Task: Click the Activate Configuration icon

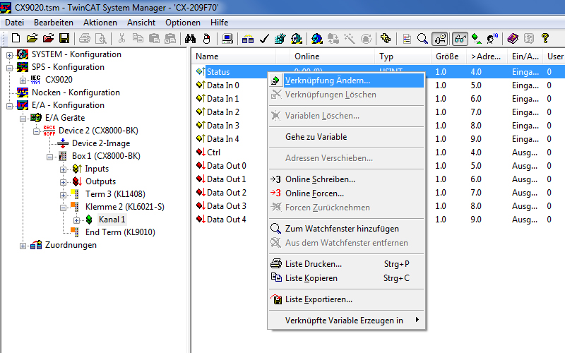Action: click(297, 38)
